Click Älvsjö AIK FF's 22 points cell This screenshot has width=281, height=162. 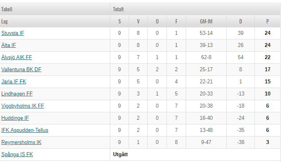[268, 57]
